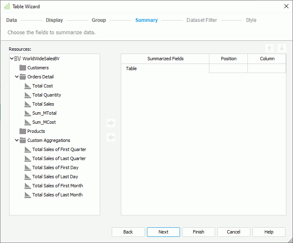Image resolution: width=293 pixels, height=243 pixels.
Task: Click the Total Cost aggregation icon
Action: click(28, 86)
